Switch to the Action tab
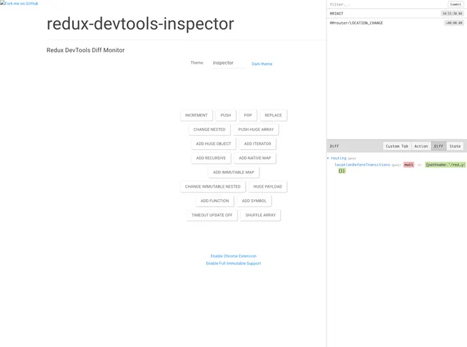Screen dimensions: 467x347 (x=421, y=146)
